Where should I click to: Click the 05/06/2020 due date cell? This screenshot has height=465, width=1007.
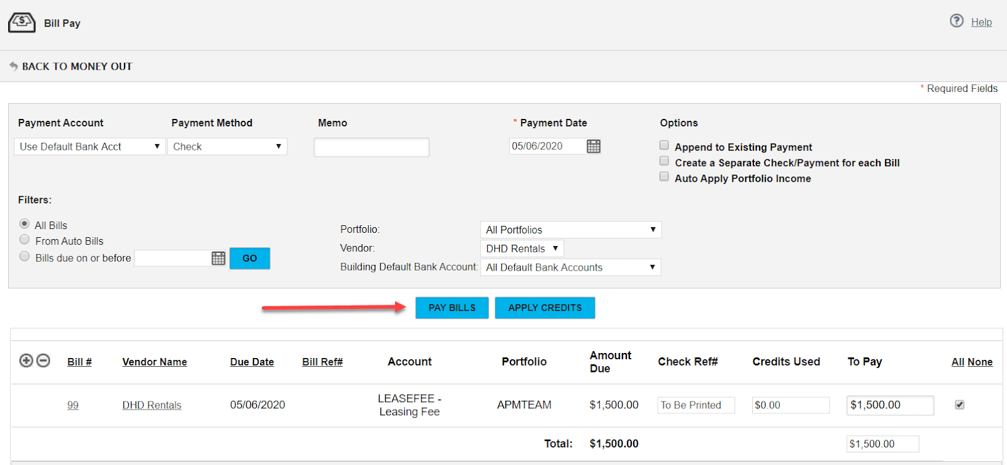click(257, 405)
